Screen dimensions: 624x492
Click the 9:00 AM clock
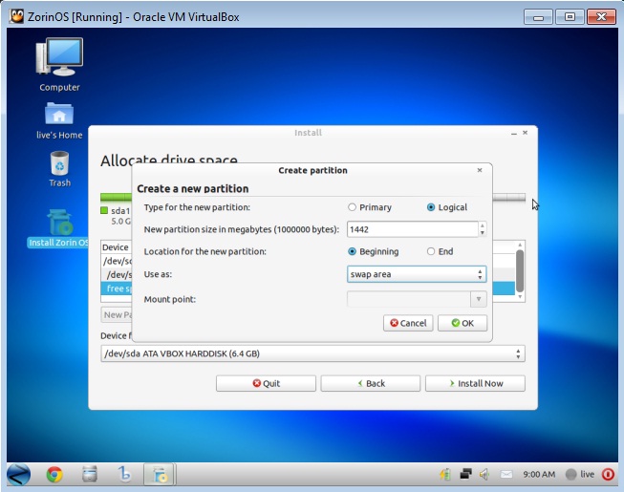tap(539, 474)
